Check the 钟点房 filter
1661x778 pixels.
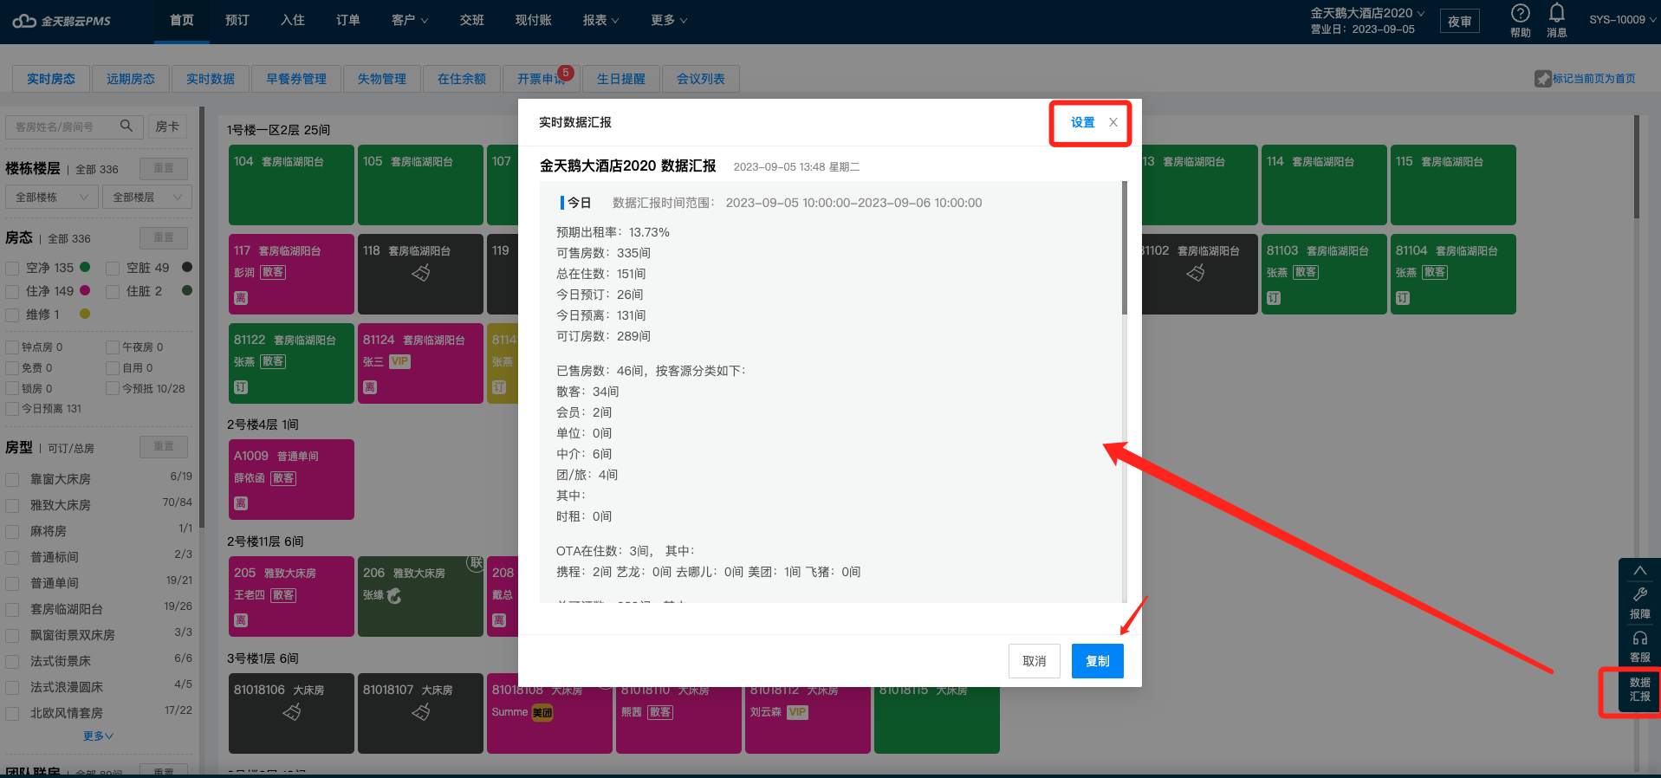(12, 347)
